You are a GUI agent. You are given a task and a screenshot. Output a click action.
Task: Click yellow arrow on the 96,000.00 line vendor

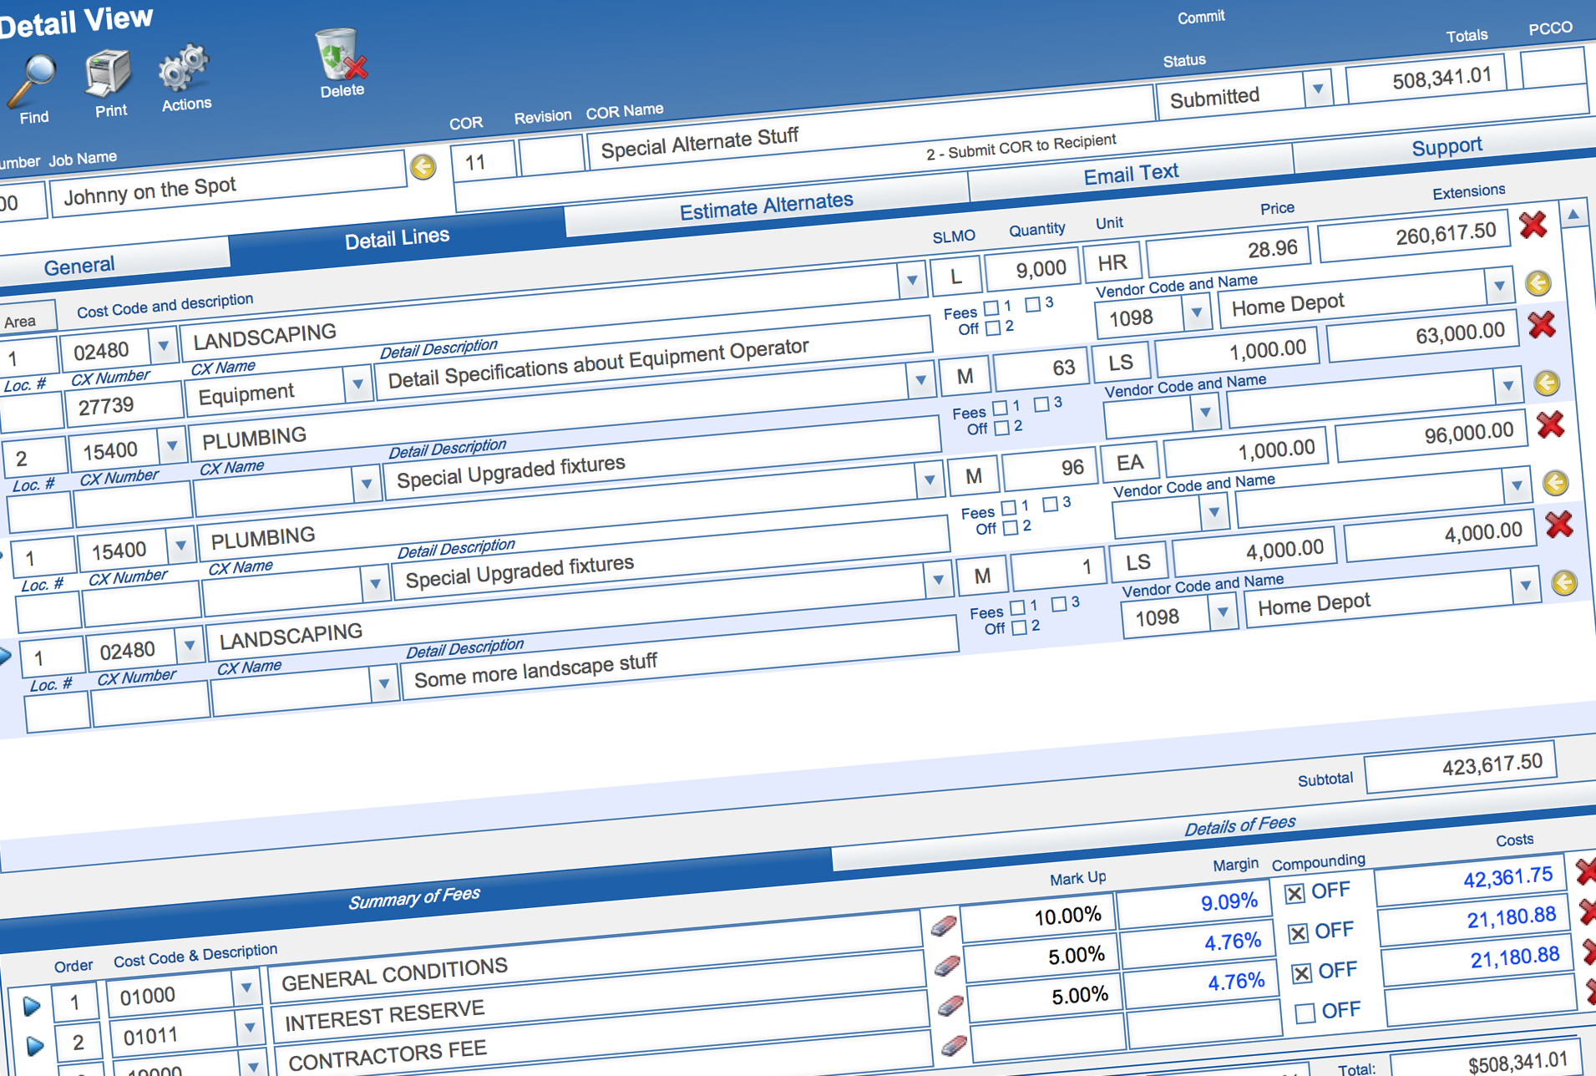[x=1555, y=483]
